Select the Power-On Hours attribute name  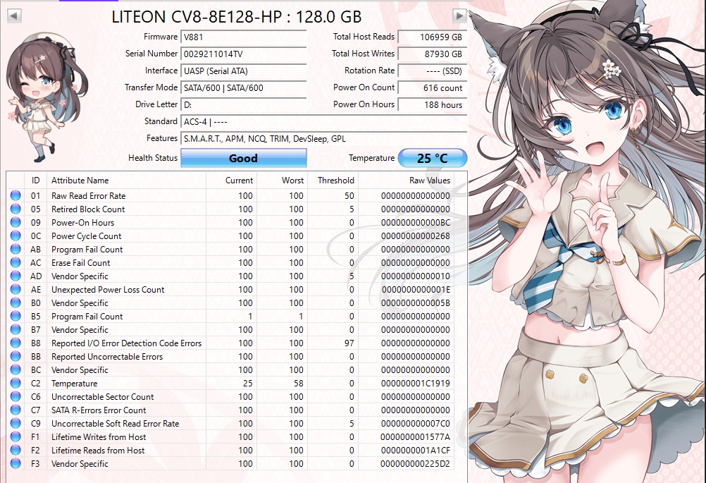(83, 223)
